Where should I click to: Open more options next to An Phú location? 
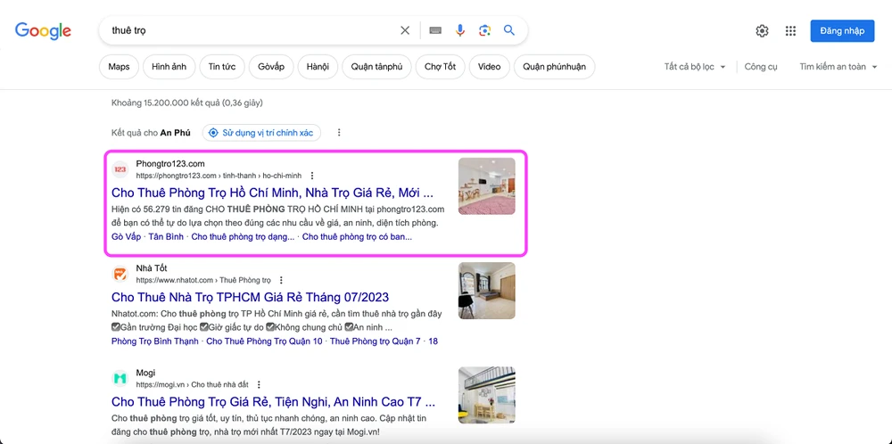(339, 133)
